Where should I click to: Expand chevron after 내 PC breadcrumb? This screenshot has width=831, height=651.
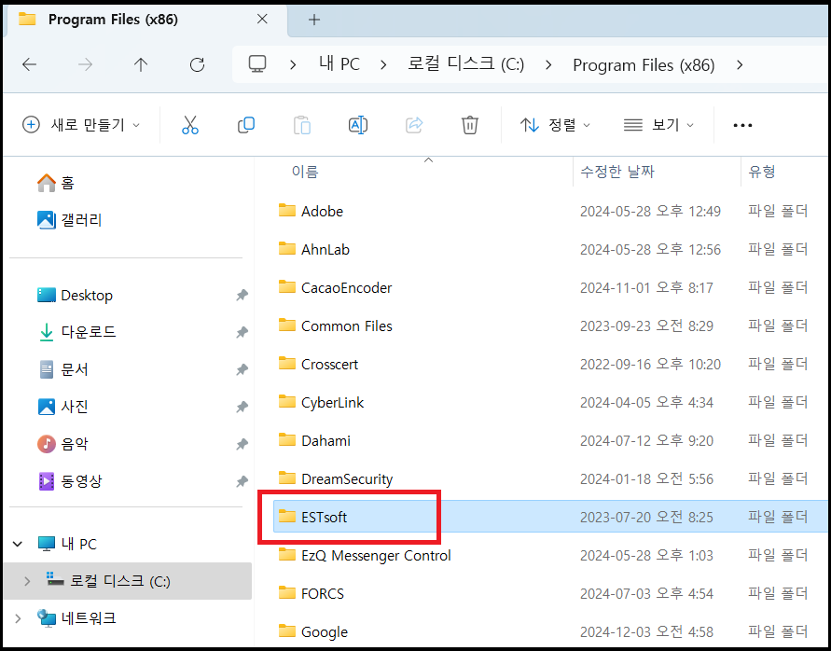coord(383,65)
